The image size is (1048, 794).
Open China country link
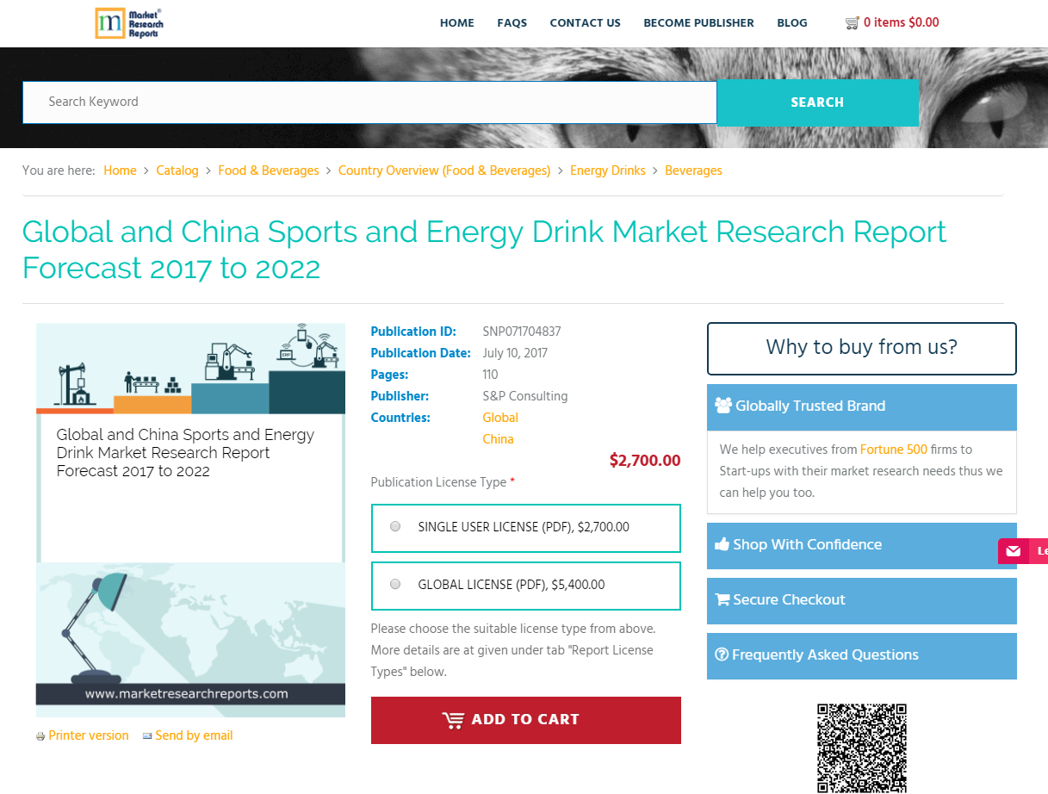(x=498, y=439)
